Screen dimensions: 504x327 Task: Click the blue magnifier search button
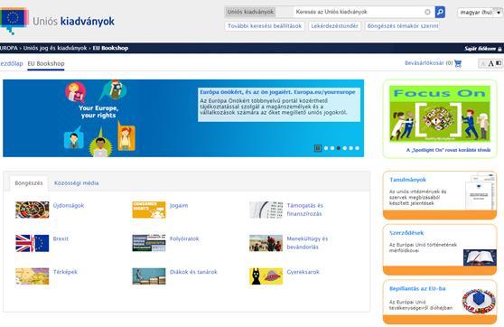click(440, 13)
